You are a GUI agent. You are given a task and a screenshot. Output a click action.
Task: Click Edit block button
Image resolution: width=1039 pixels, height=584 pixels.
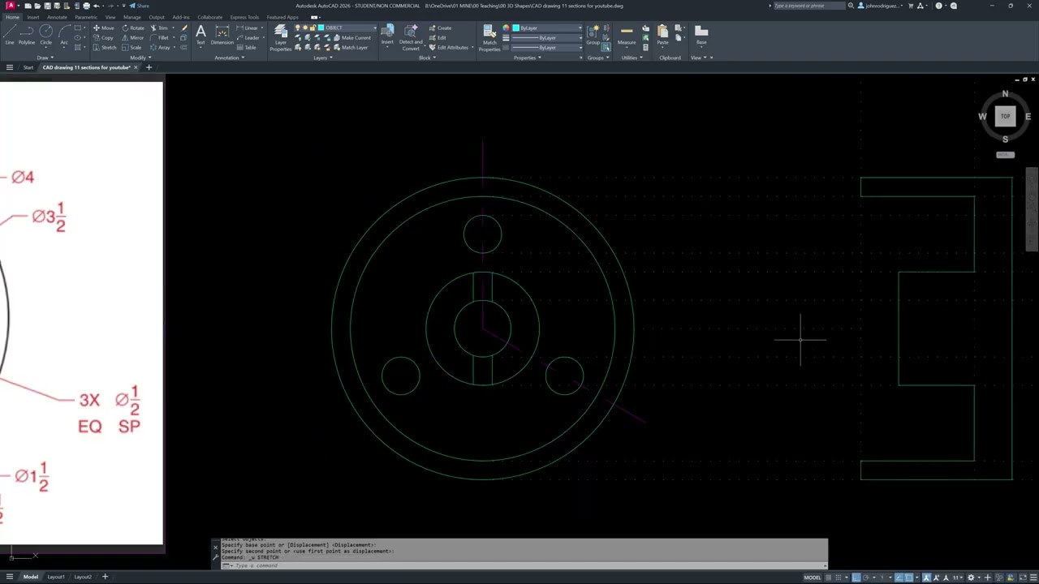click(x=438, y=37)
